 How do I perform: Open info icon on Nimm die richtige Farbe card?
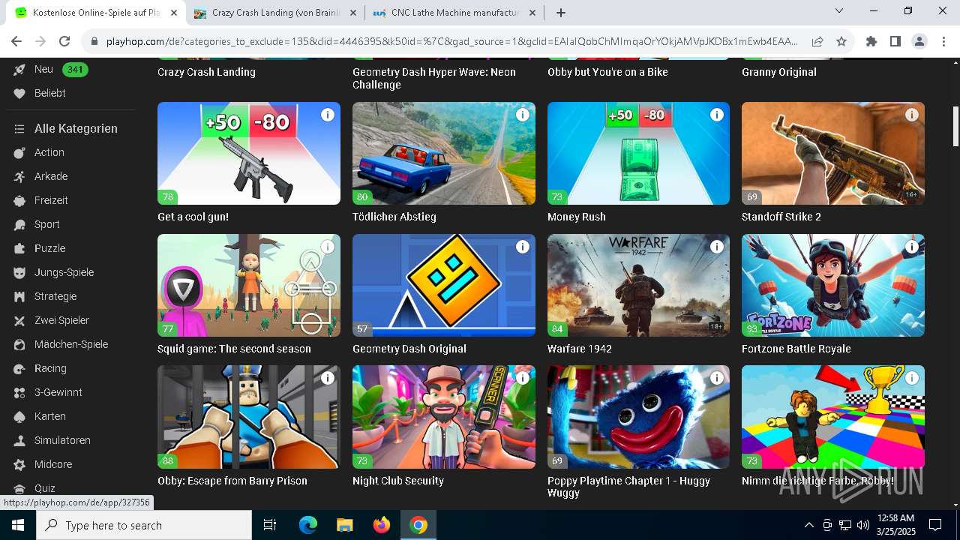912,378
